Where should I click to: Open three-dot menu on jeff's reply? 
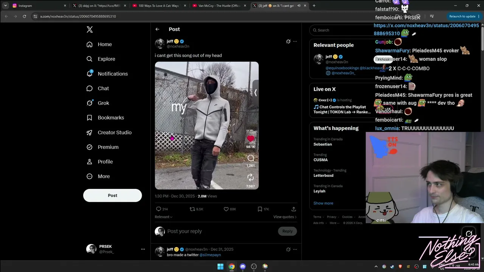point(295,249)
